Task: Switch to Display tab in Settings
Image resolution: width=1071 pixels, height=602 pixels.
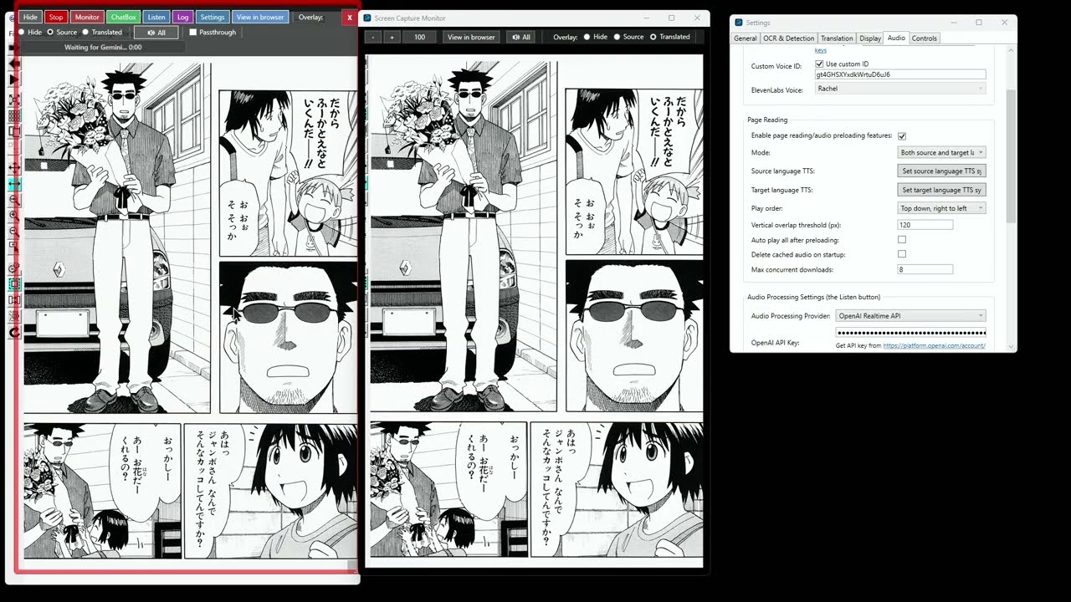Action: click(870, 38)
